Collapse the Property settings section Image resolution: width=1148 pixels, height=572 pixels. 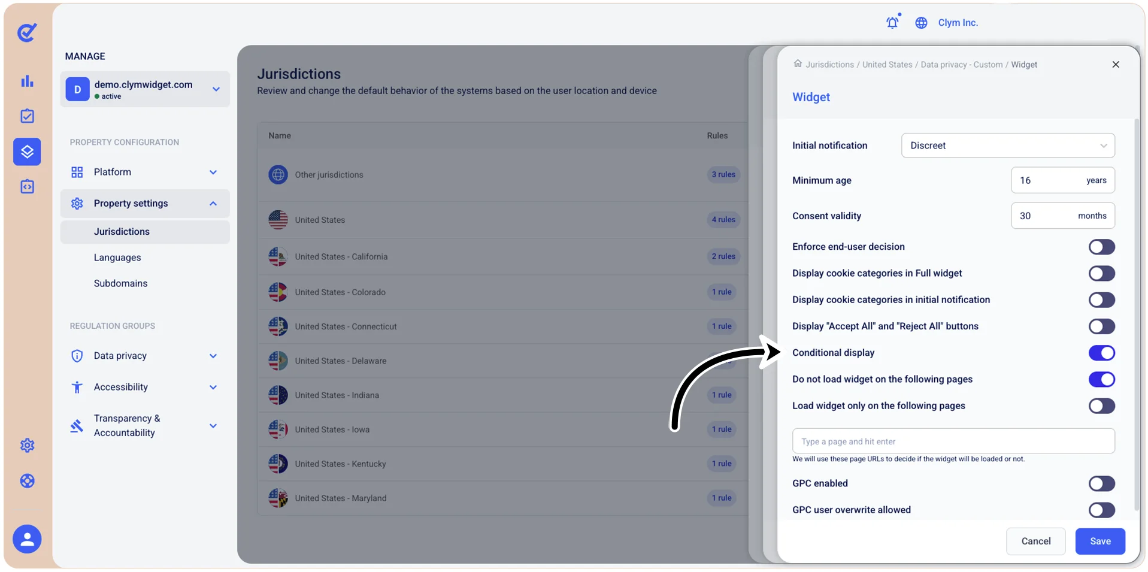(x=145, y=204)
